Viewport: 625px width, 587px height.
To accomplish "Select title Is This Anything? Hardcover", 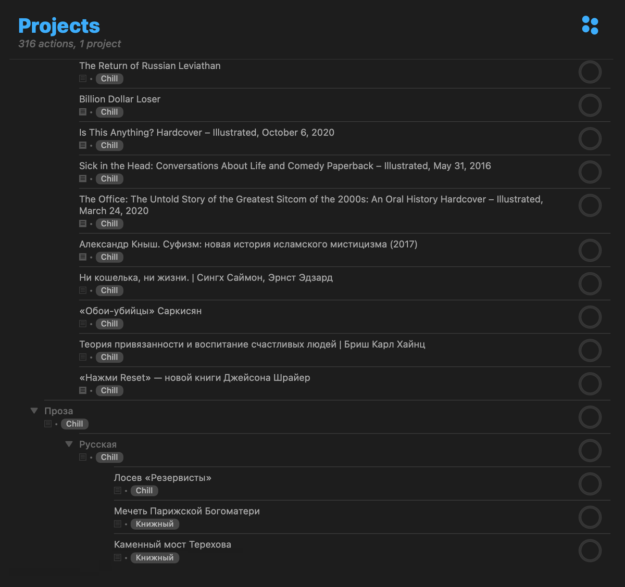I will 207,132.
